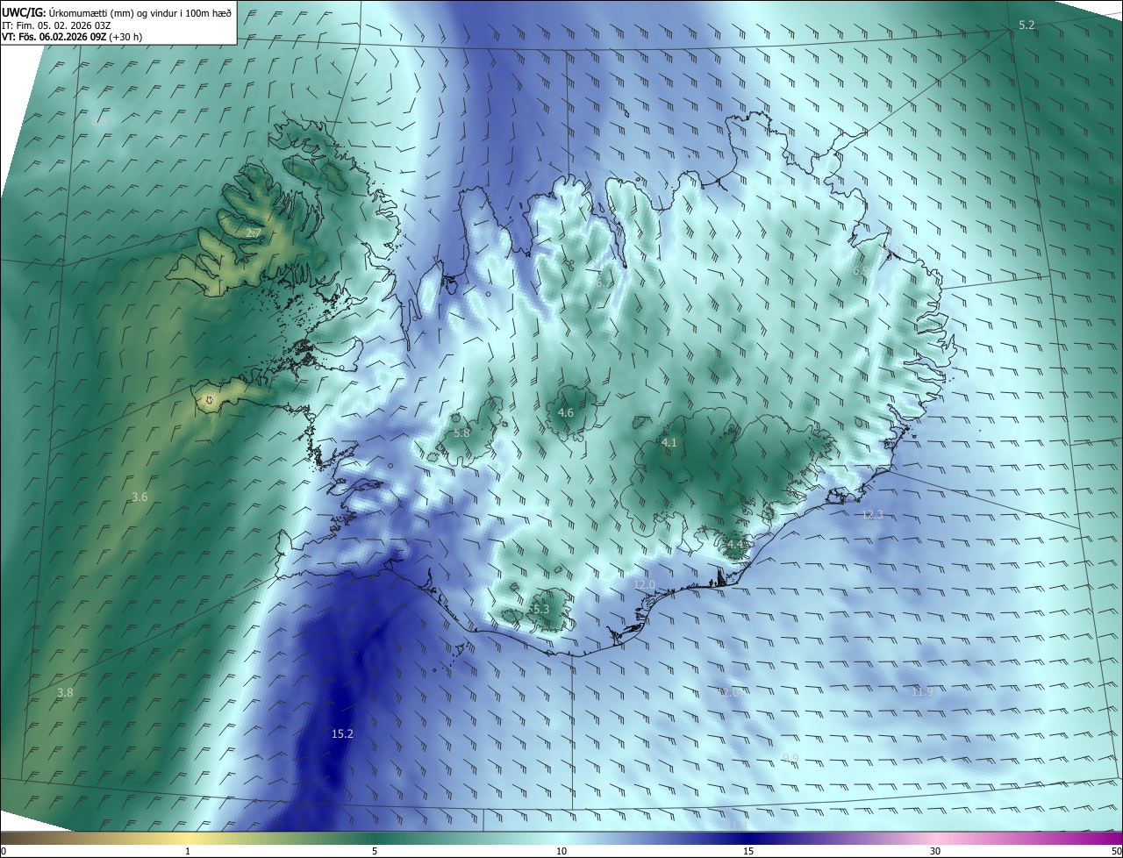Click the glacier value 4.6
Screen dimensions: 1123x858
[566, 412]
